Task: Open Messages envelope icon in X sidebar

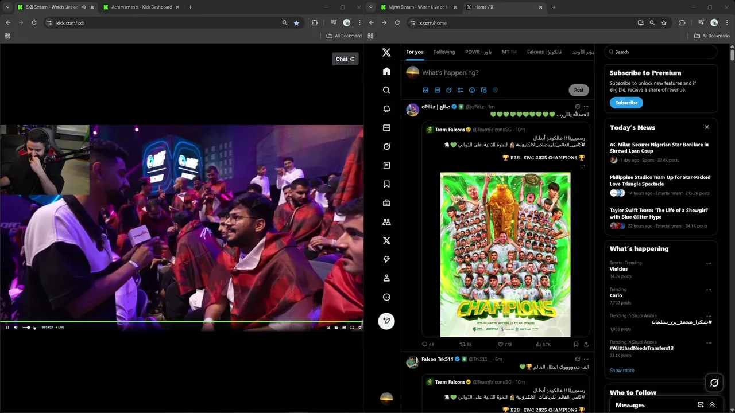Action: 386,128
